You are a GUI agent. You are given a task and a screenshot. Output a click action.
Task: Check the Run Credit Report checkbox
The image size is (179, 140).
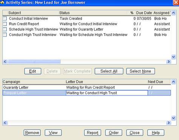point(5,24)
